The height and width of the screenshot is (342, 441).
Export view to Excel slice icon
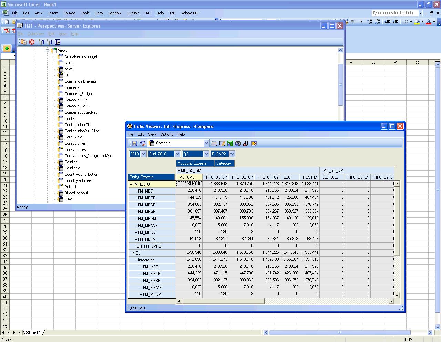click(x=230, y=143)
